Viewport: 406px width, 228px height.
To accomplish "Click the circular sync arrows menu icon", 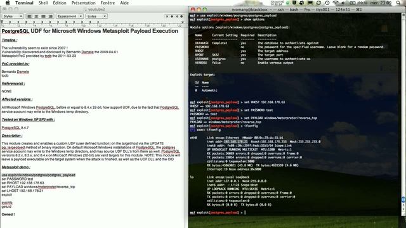I will [x=318, y=3].
